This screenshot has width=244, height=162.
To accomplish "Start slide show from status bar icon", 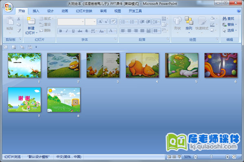I will pos(179,157).
